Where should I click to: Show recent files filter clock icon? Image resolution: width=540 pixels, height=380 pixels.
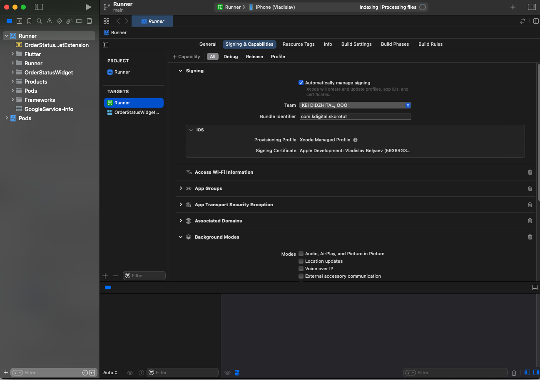(x=85, y=373)
